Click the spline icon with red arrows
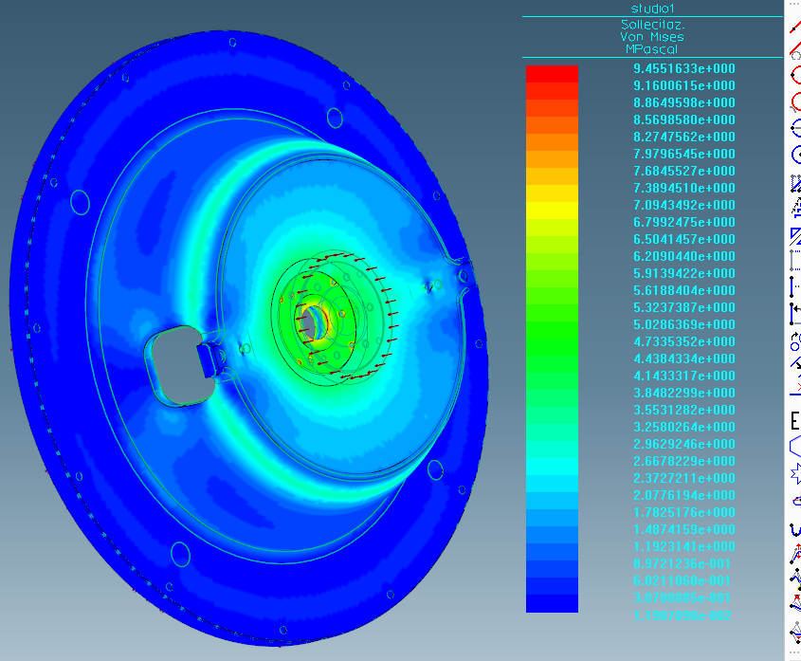801x661 pixels. pyautogui.click(x=796, y=554)
